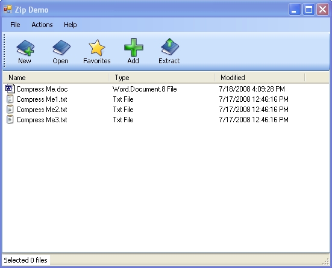Click the notepad icon beside Compress Me1.txt
Screen dimensions: 332x268
click(x=10, y=99)
